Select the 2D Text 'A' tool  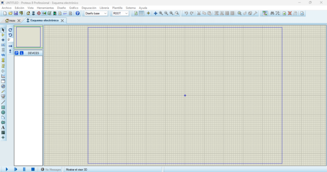[3, 128]
